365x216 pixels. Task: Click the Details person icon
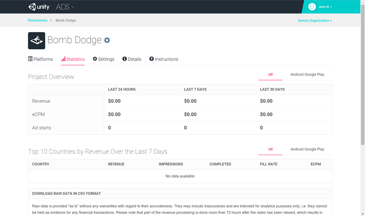[x=124, y=59]
